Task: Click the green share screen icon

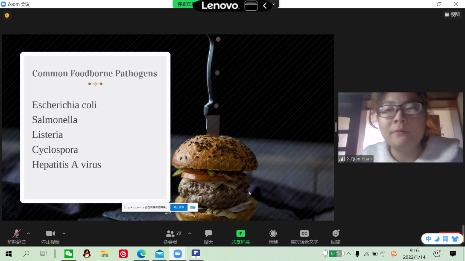Action: tap(241, 234)
